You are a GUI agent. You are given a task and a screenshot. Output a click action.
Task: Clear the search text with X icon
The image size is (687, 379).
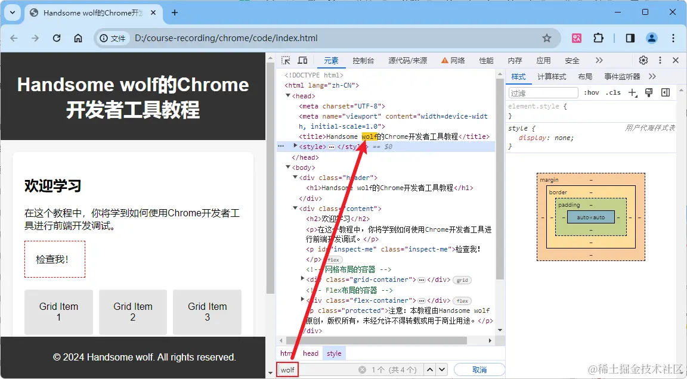click(363, 370)
